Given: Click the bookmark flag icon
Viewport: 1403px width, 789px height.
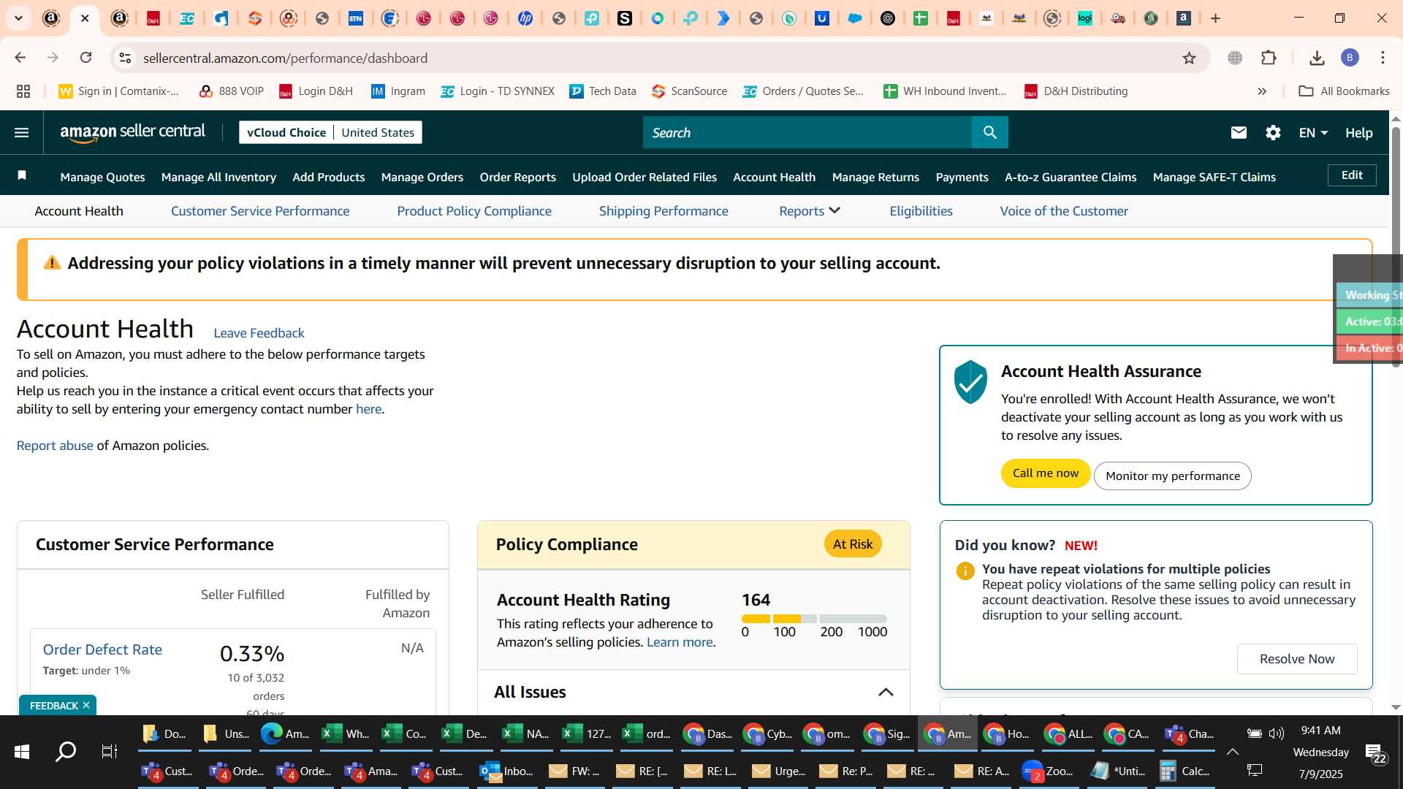Looking at the screenshot, I should 22,175.
